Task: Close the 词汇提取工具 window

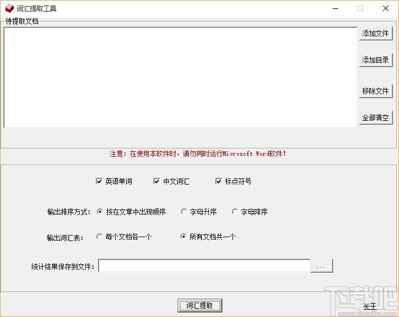Action: tap(386, 8)
